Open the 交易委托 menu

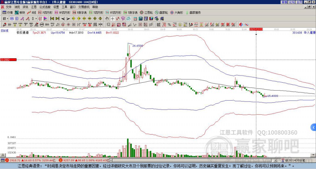(84, 7)
